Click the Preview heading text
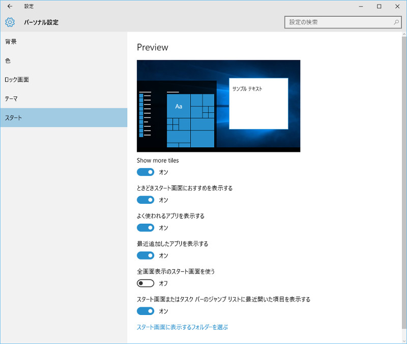 coord(152,47)
